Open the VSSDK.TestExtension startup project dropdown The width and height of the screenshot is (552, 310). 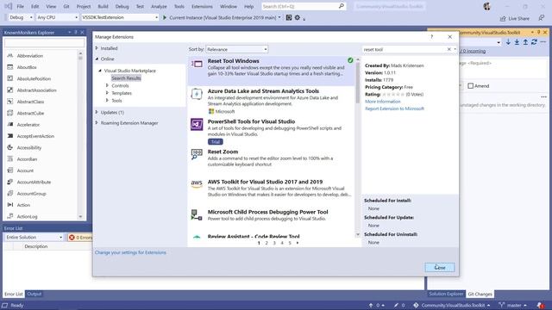coord(120,17)
